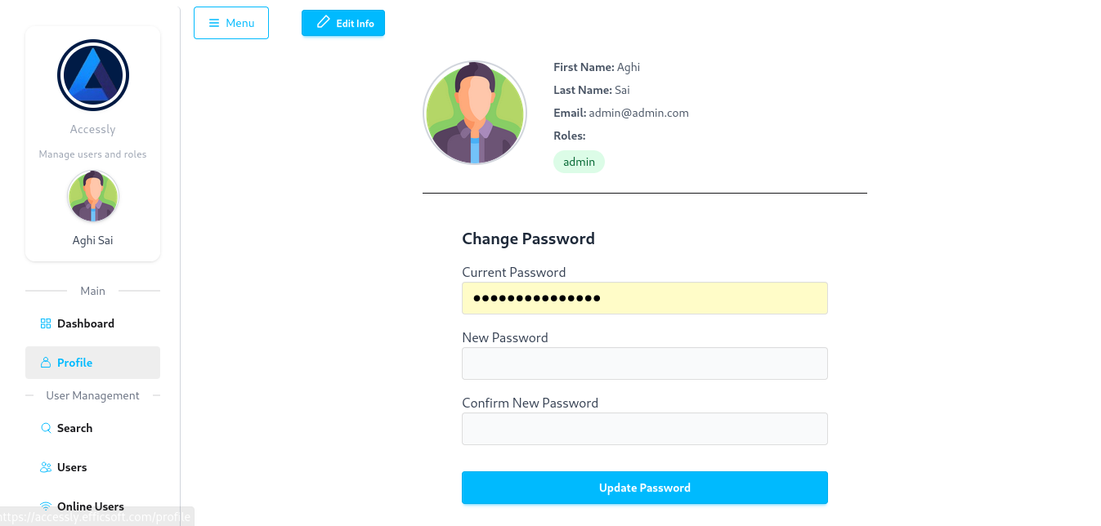Click the Accessly logo in the sidebar
1101x526 pixels.
(93, 75)
